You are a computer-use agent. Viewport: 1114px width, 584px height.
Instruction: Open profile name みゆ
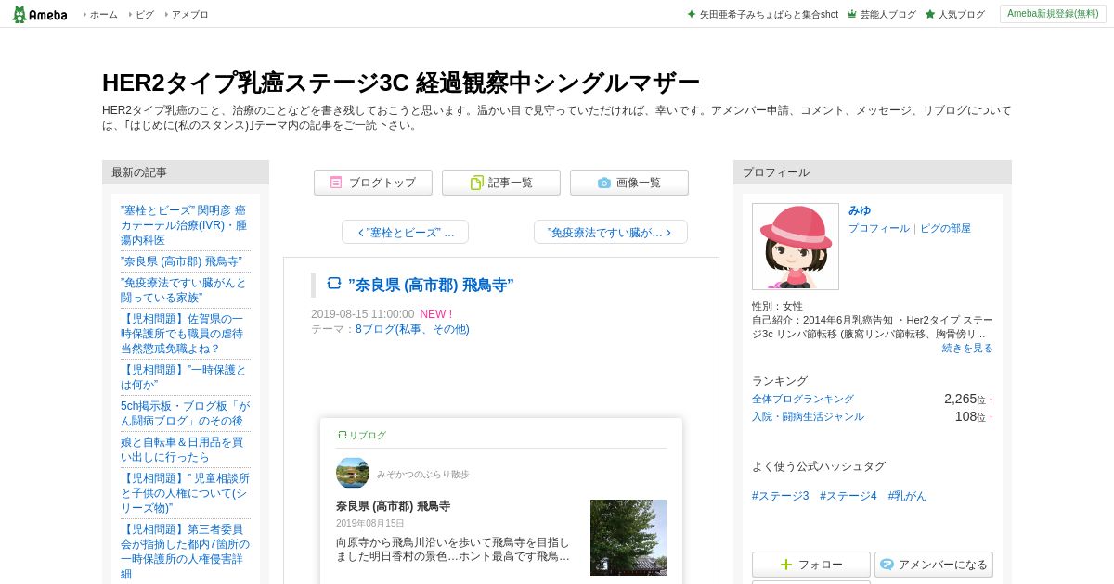tap(860, 210)
